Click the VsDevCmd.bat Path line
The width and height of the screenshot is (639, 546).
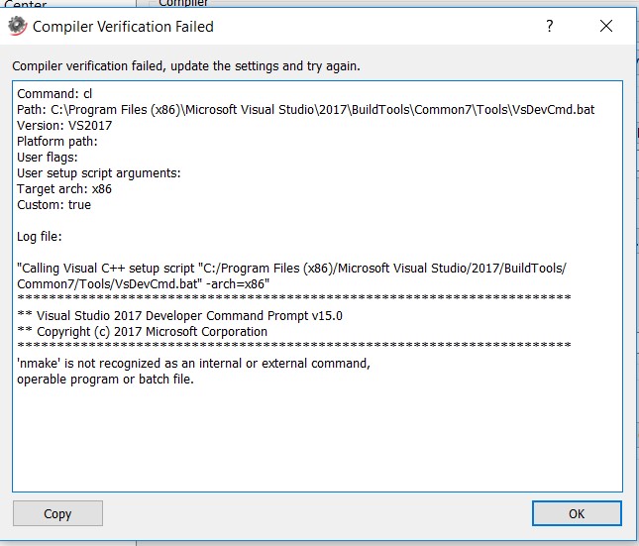305,109
